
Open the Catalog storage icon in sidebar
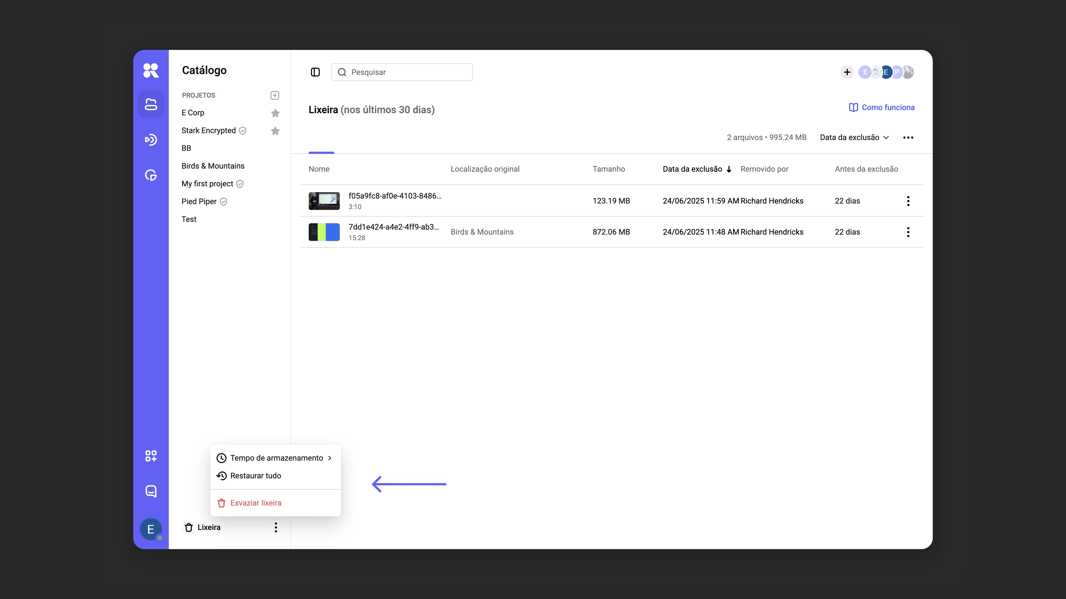point(151,104)
